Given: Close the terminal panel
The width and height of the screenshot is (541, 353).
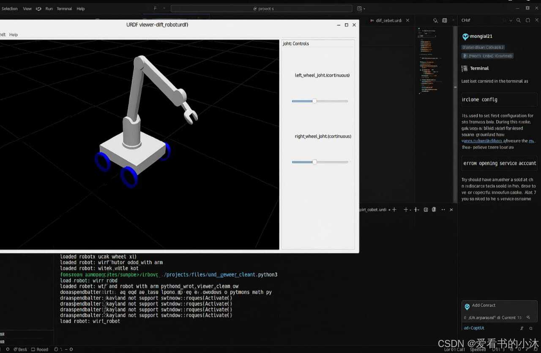Looking at the screenshot, I should pyautogui.click(x=451, y=209).
